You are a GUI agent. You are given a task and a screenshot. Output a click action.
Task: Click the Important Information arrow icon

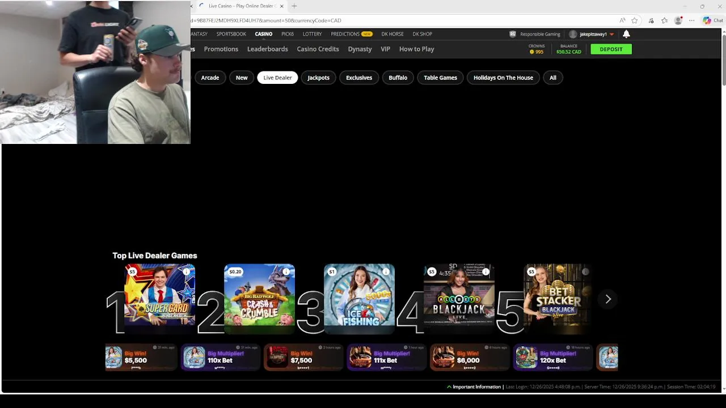click(449, 387)
